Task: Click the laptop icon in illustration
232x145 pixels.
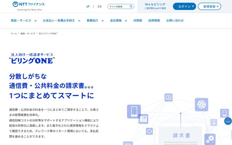Action: (x=169, y=98)
